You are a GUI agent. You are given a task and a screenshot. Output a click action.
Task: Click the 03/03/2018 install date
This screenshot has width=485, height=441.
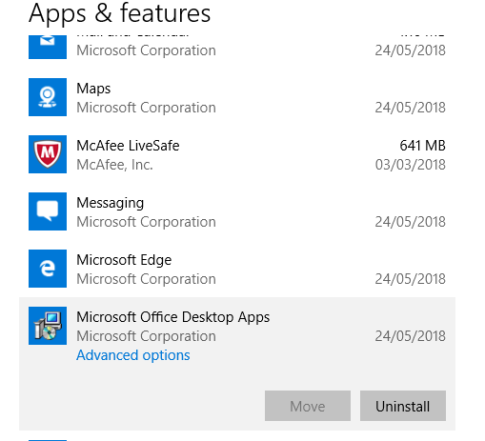tap(411, 165)
